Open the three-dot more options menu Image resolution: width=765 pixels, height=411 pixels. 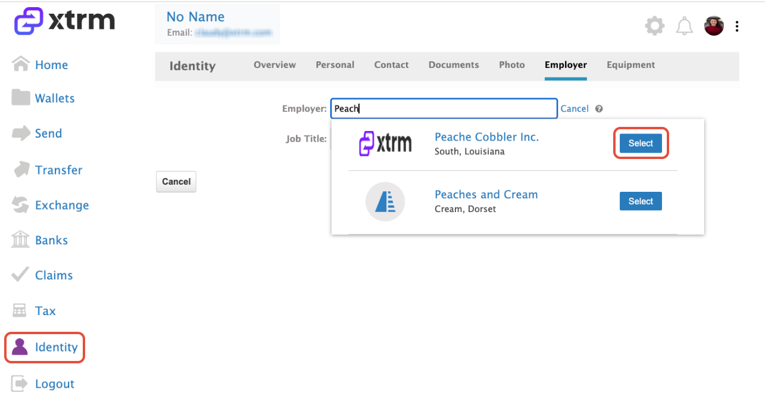pyautogui.click(x=737, y=26)
